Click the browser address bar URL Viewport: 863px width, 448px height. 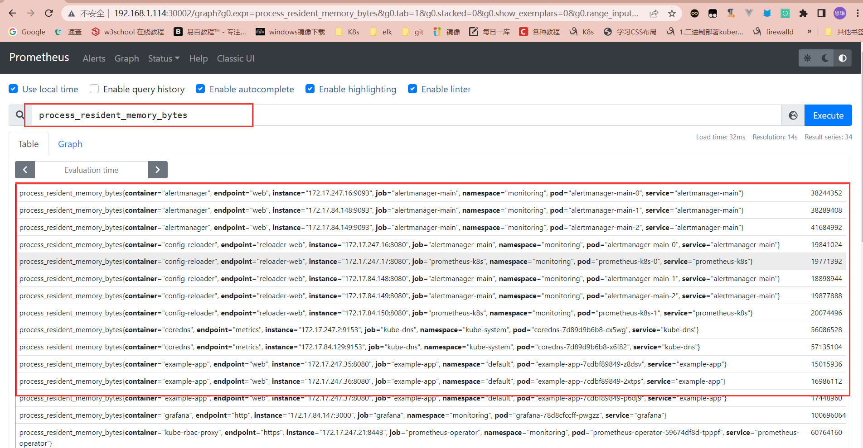[x=376, y=14]
